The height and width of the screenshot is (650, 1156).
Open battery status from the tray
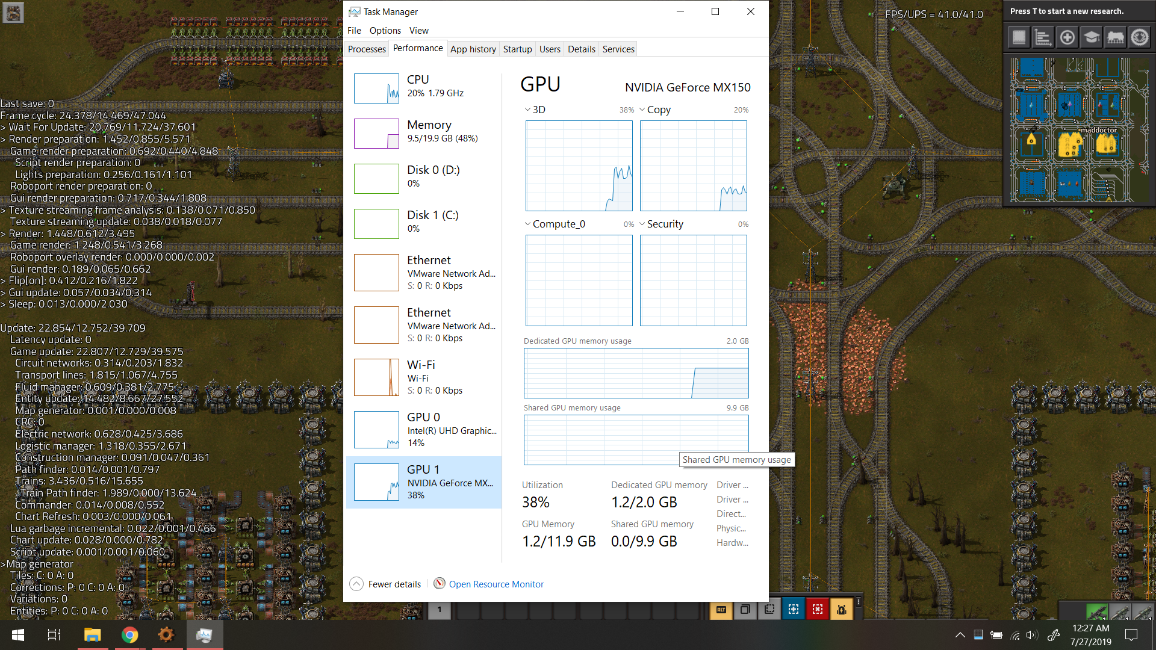point(996,635)
